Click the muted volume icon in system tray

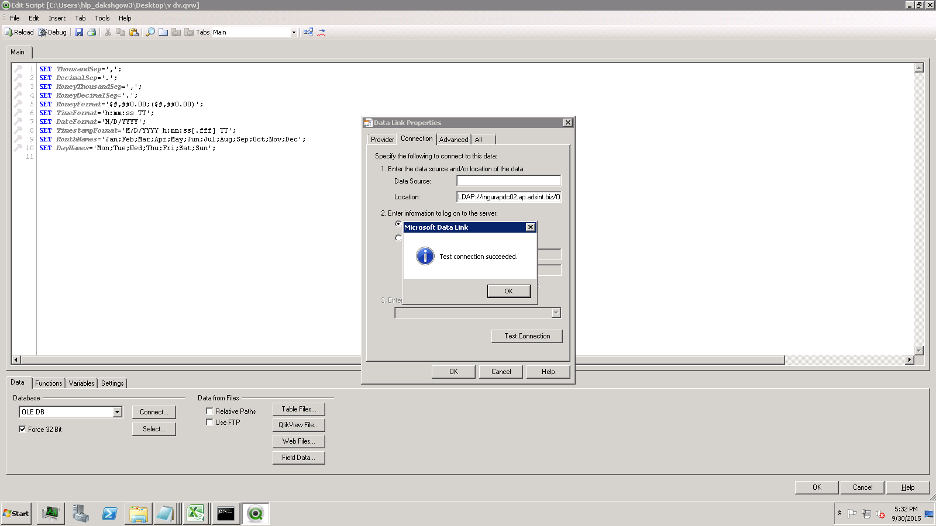tap(880, 514)
